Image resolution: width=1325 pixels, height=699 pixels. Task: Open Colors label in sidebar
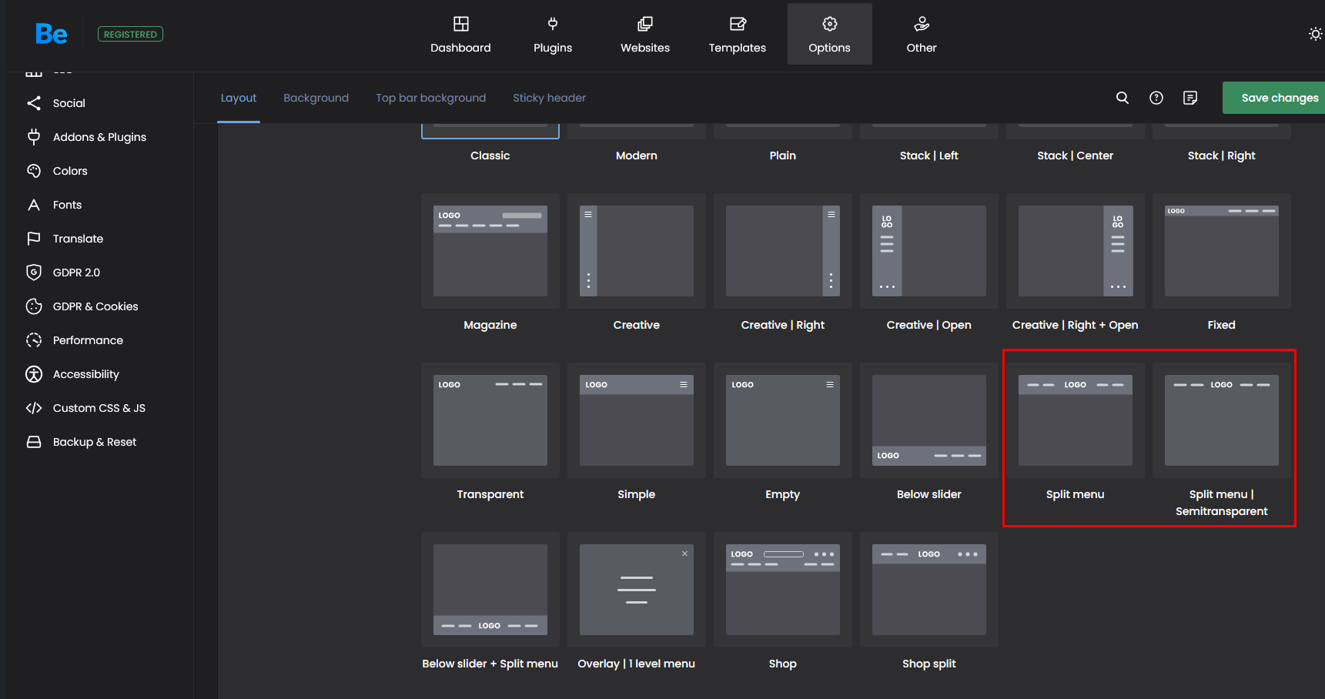[x=70, y=171]
